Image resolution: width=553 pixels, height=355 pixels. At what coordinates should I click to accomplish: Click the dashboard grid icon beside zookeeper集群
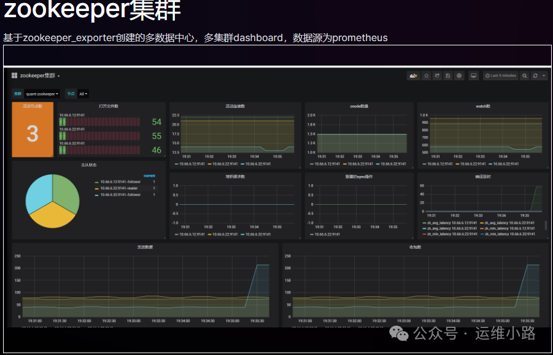[x=15, y=75]
